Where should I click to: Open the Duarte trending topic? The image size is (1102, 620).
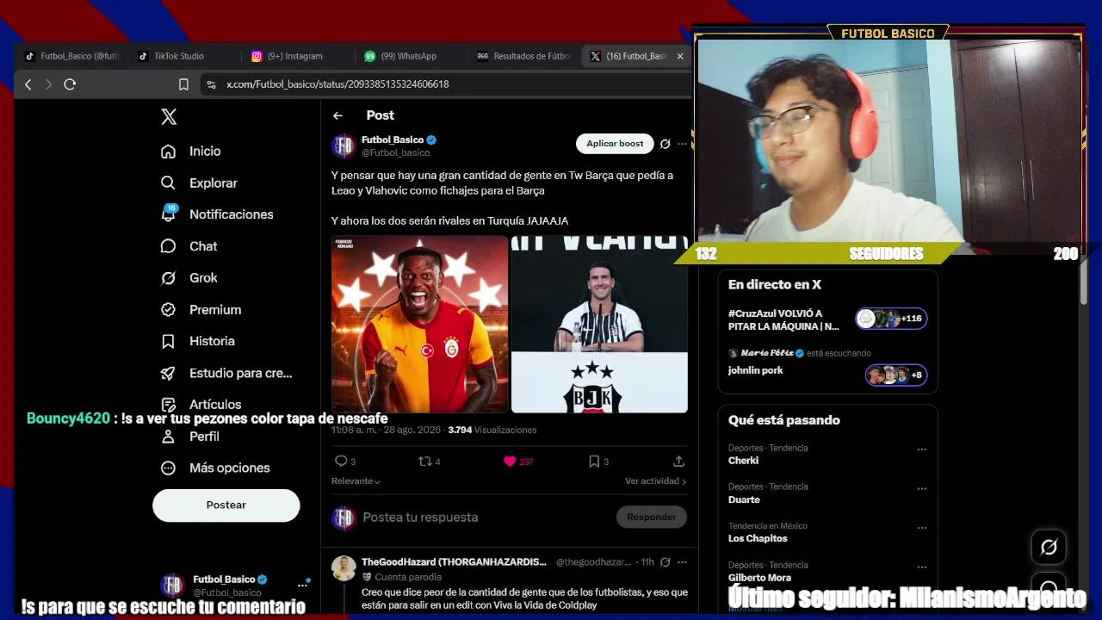click(x=745, y=500)
